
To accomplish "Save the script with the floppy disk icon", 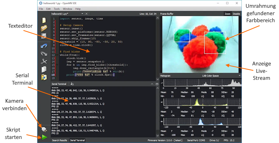I will [44, 36].
